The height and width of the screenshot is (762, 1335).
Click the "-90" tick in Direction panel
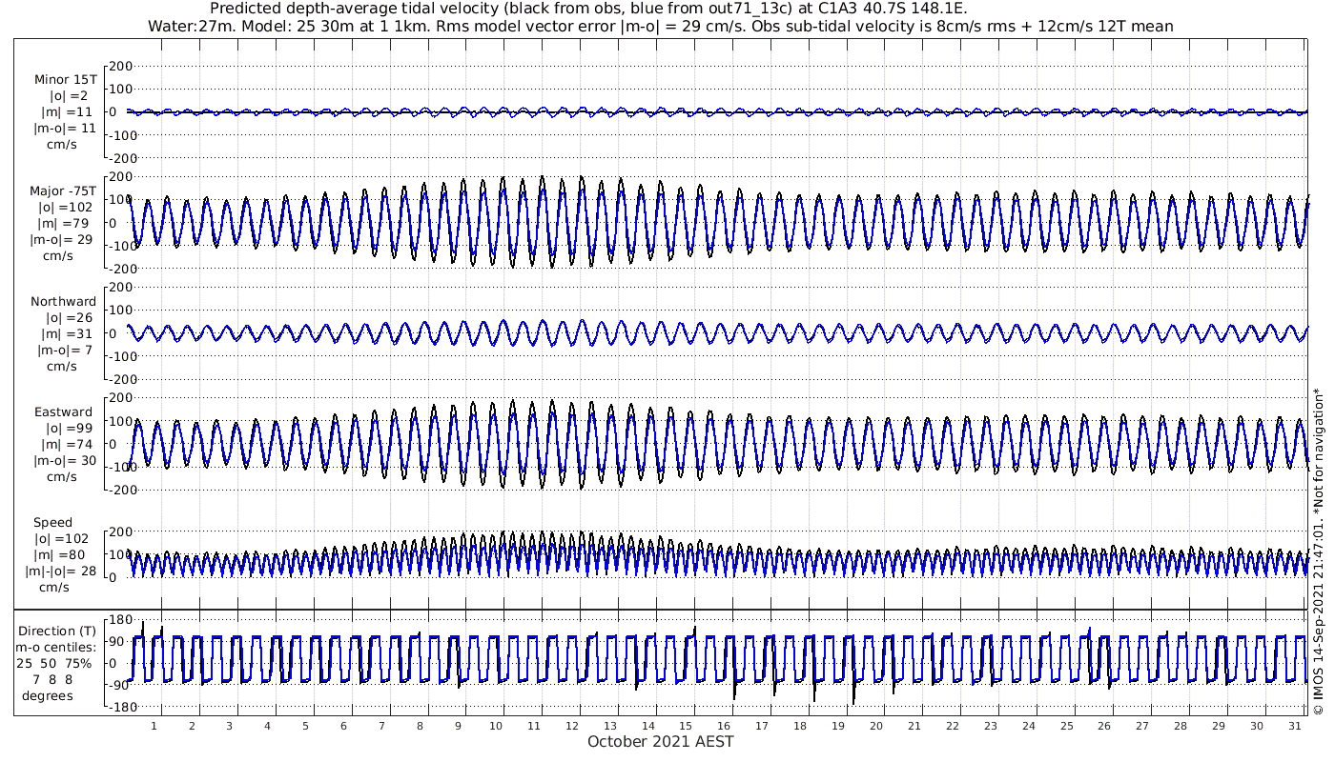[x=119, y=685]
